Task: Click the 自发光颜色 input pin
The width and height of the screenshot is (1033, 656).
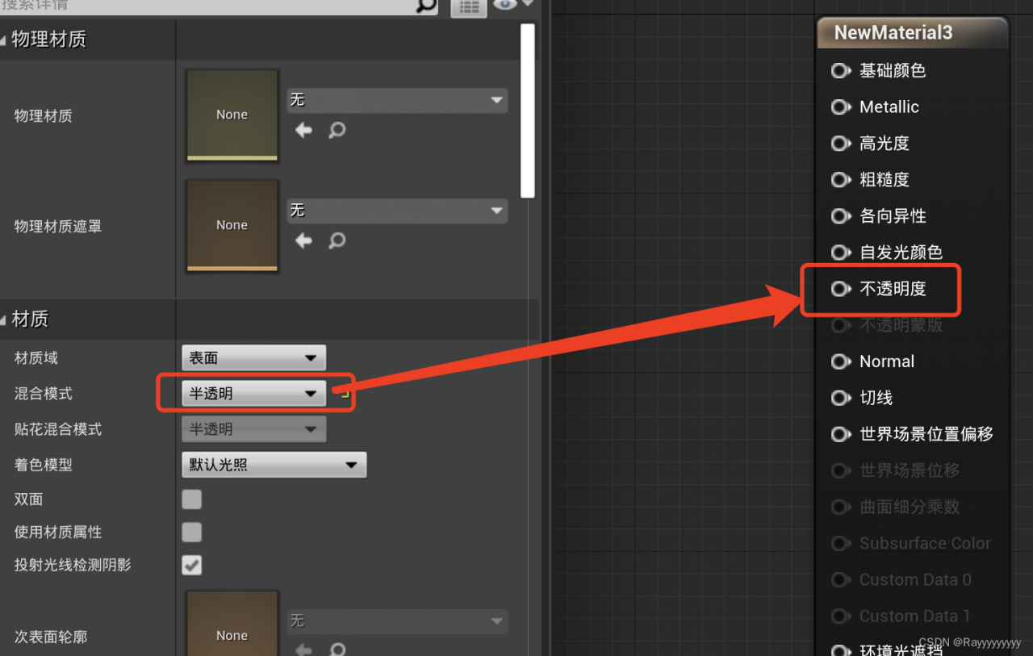Action: 841,253
